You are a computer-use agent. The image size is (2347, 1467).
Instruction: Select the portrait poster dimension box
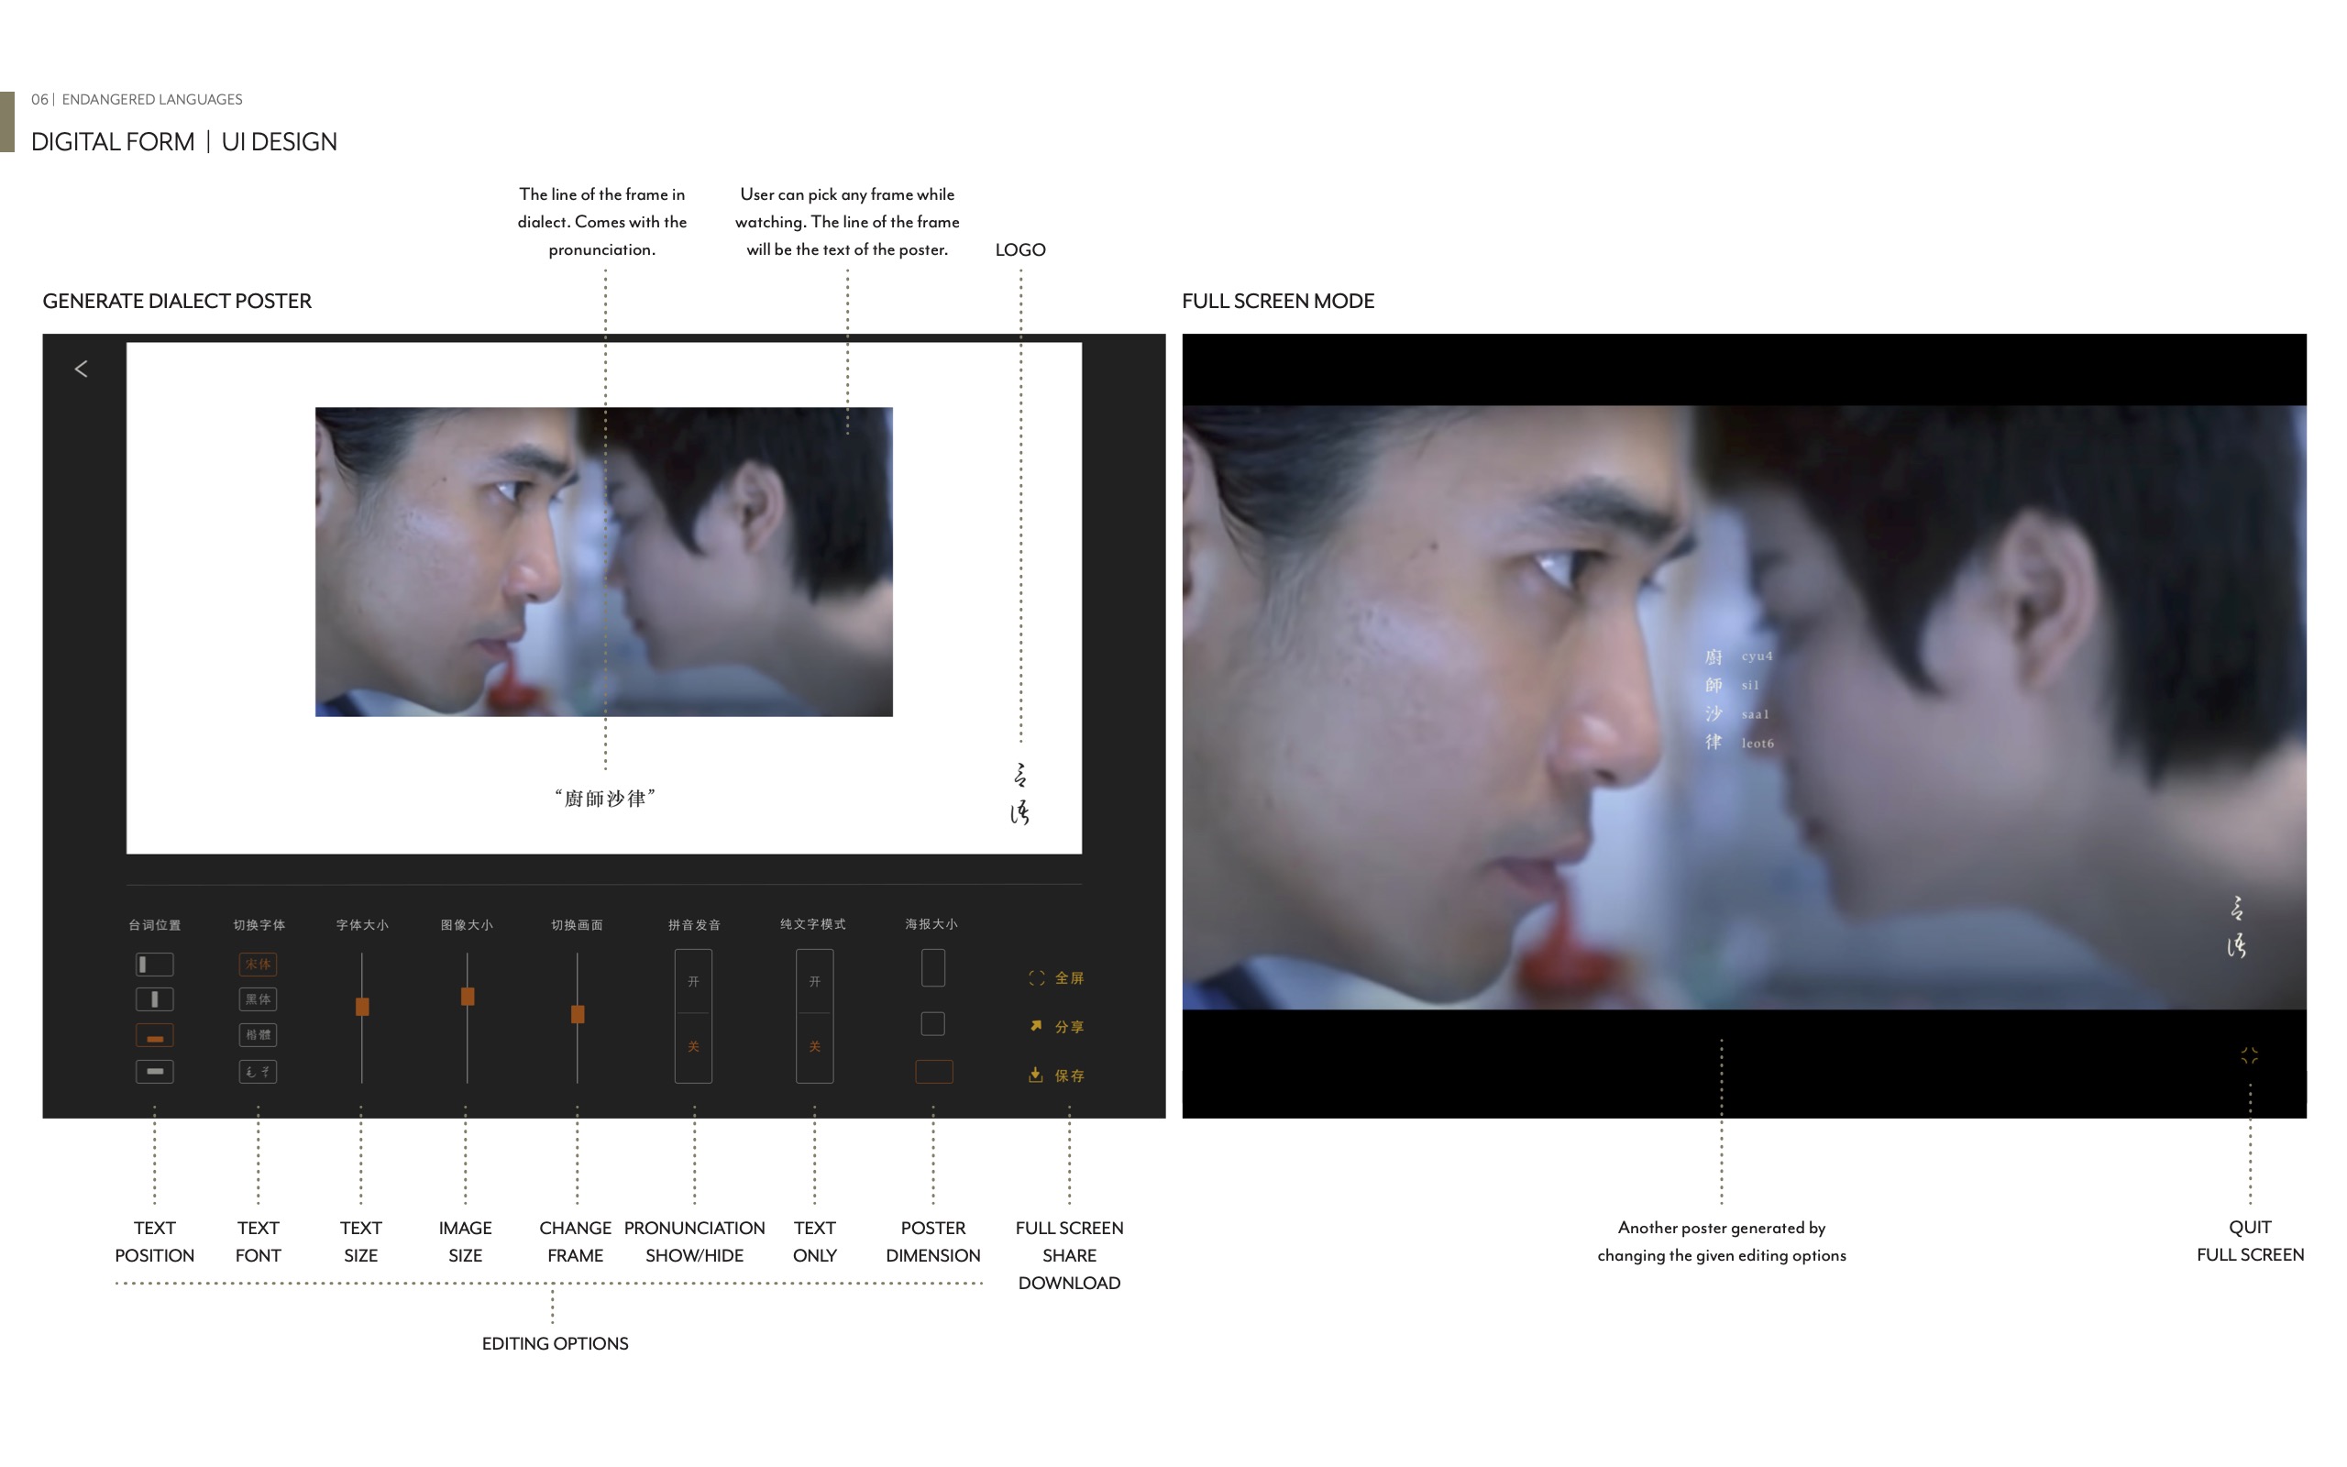(933, 967)
